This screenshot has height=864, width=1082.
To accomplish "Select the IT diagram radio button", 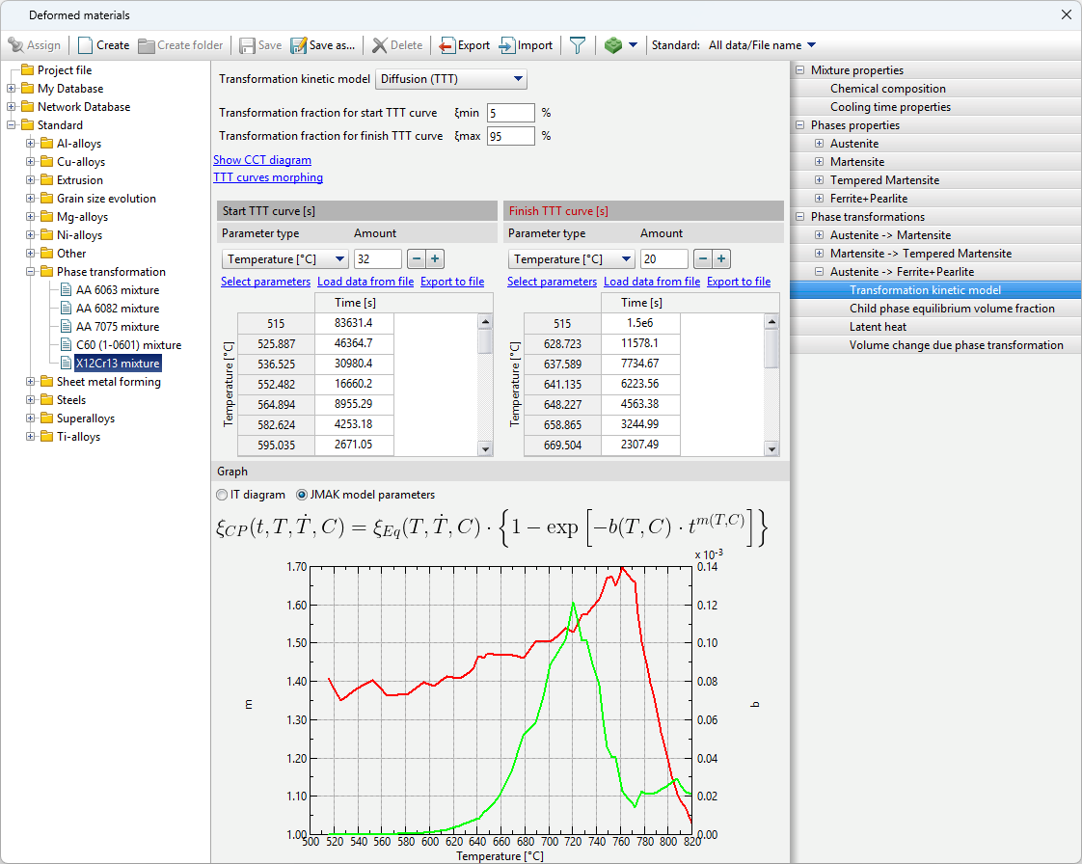I will [x=221, y=495].
